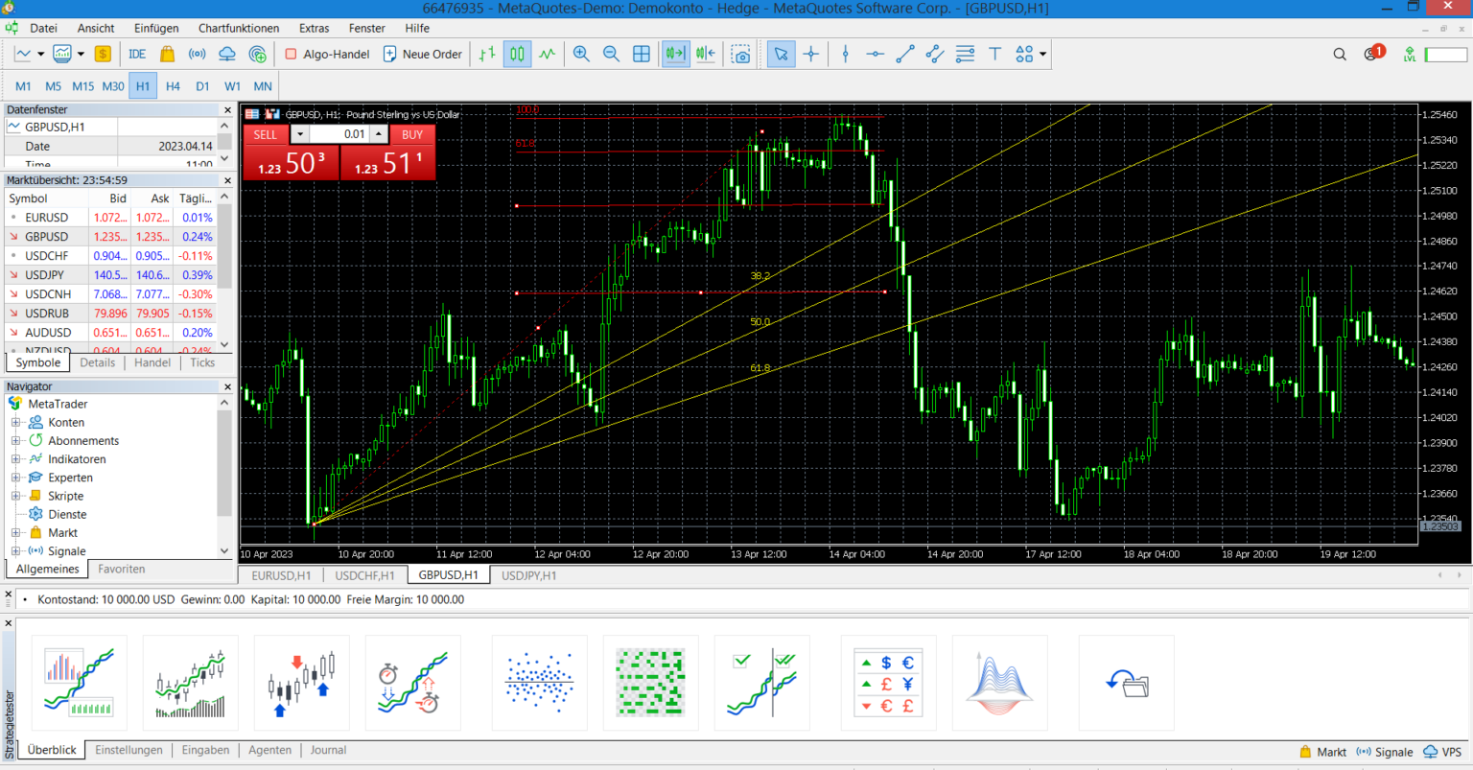Expand the Konten node in Navigator
Image resolution: width=1473 pixels, height=770 pixels.
15,422
